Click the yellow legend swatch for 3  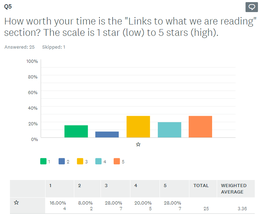coord(80,162)
